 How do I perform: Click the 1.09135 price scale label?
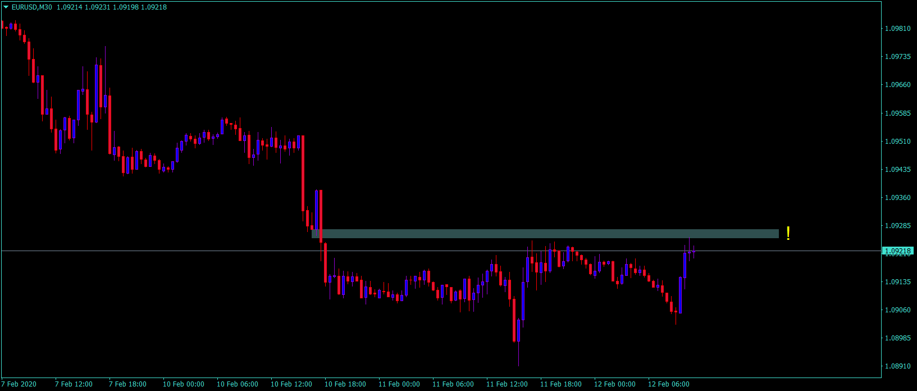tap(898, 282)
